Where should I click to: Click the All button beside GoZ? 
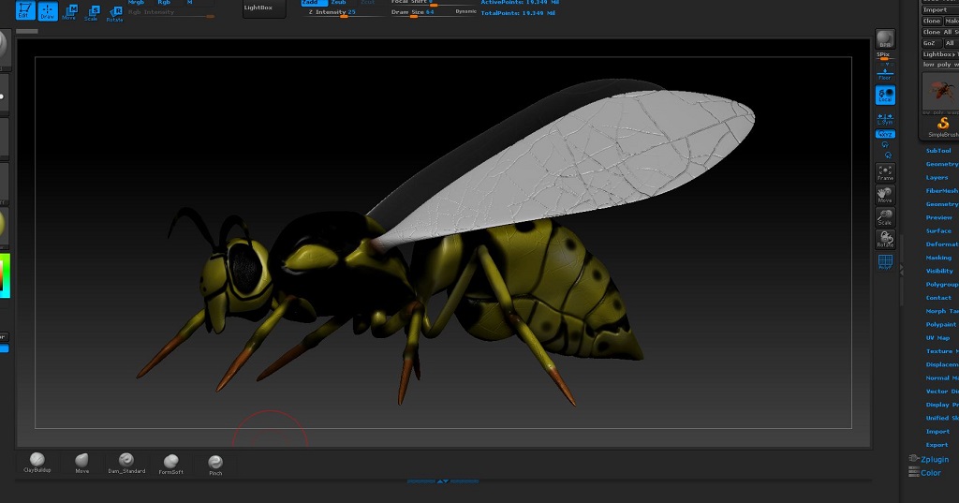pos(950,43)
